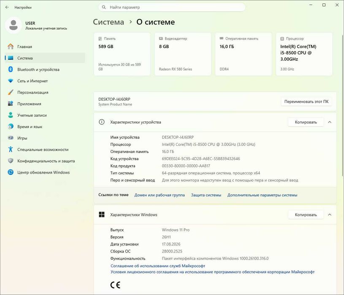
Task: Click the Персонализация paintbrush icon
Action: tap(11, 92)
